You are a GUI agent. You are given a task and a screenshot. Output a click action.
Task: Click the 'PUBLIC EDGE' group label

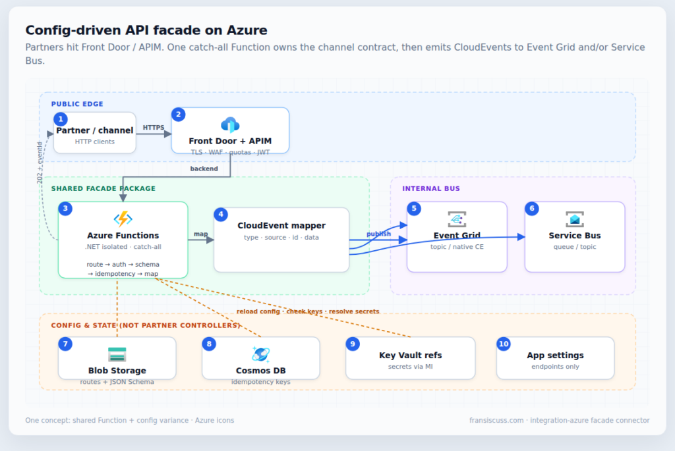coord(77,104)
